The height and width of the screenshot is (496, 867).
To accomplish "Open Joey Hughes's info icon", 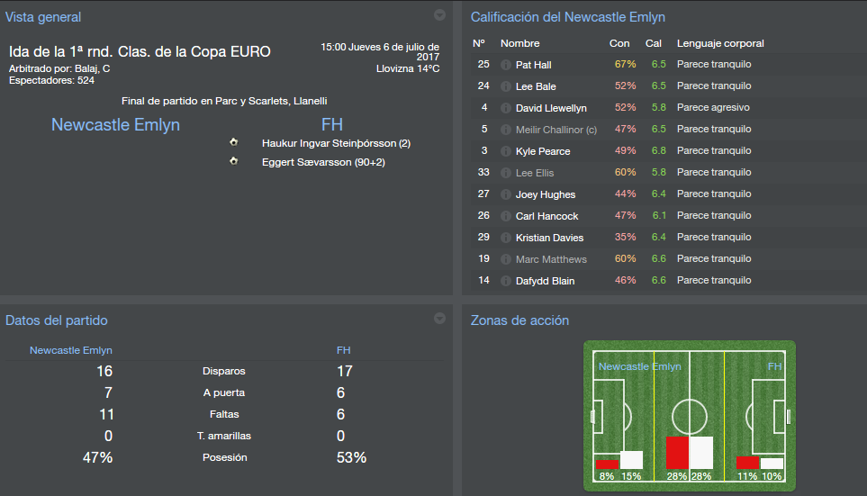I will coord(505,194).
